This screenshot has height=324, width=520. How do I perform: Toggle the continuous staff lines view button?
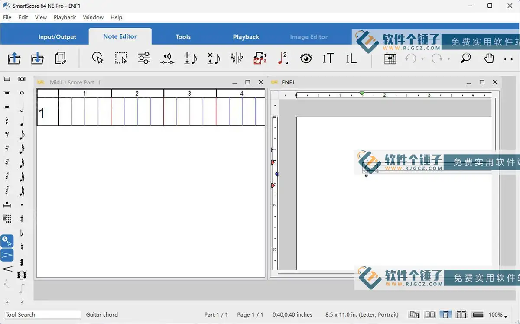point(478,315)
